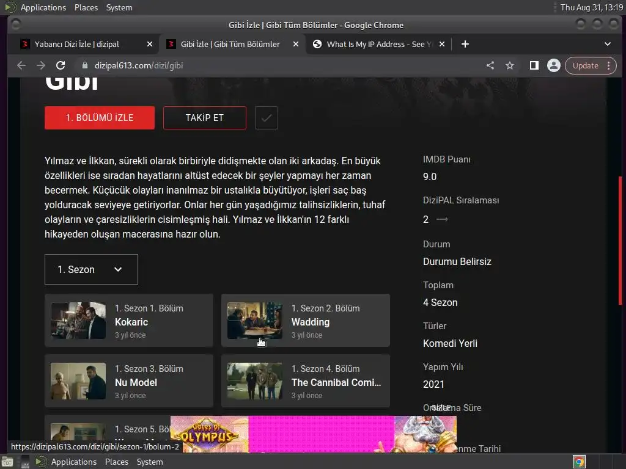This screenshot has height=469, width=626.
Task: Click the Komedi genre link
Action: pos(439,343)
